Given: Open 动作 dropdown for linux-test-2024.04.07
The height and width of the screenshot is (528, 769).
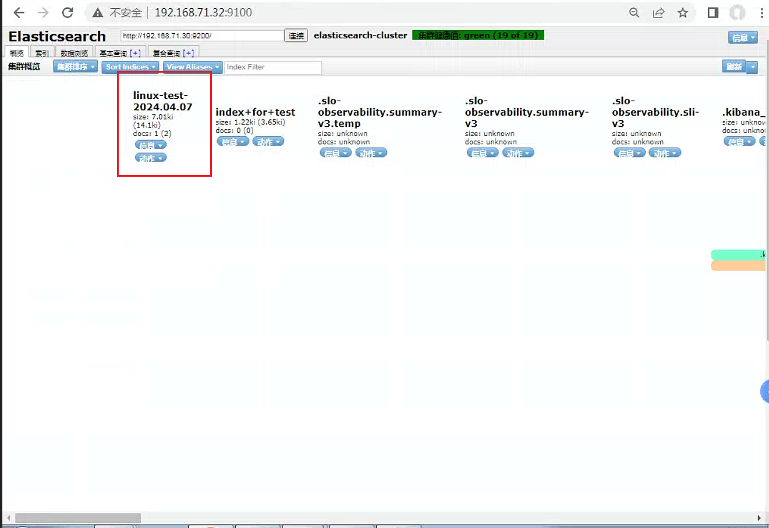Looking at the screenshot, I should pos(151,158).
